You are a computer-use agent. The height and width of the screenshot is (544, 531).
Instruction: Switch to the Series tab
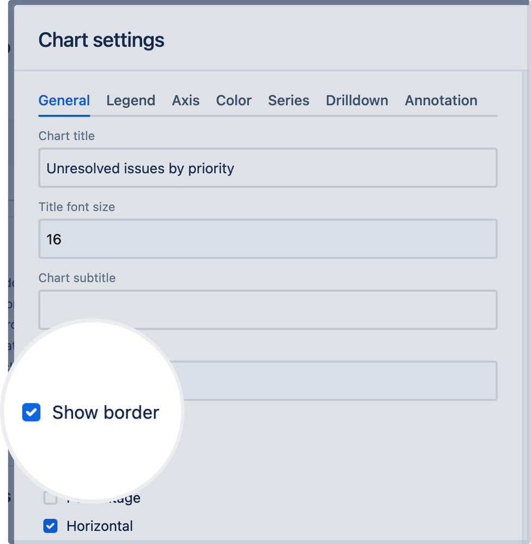[289, 100]
